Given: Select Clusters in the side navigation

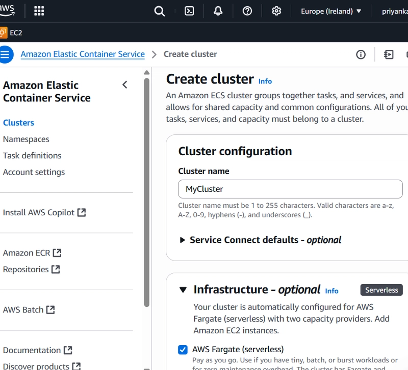Looking at the screenshot, I should pos(18,123).
